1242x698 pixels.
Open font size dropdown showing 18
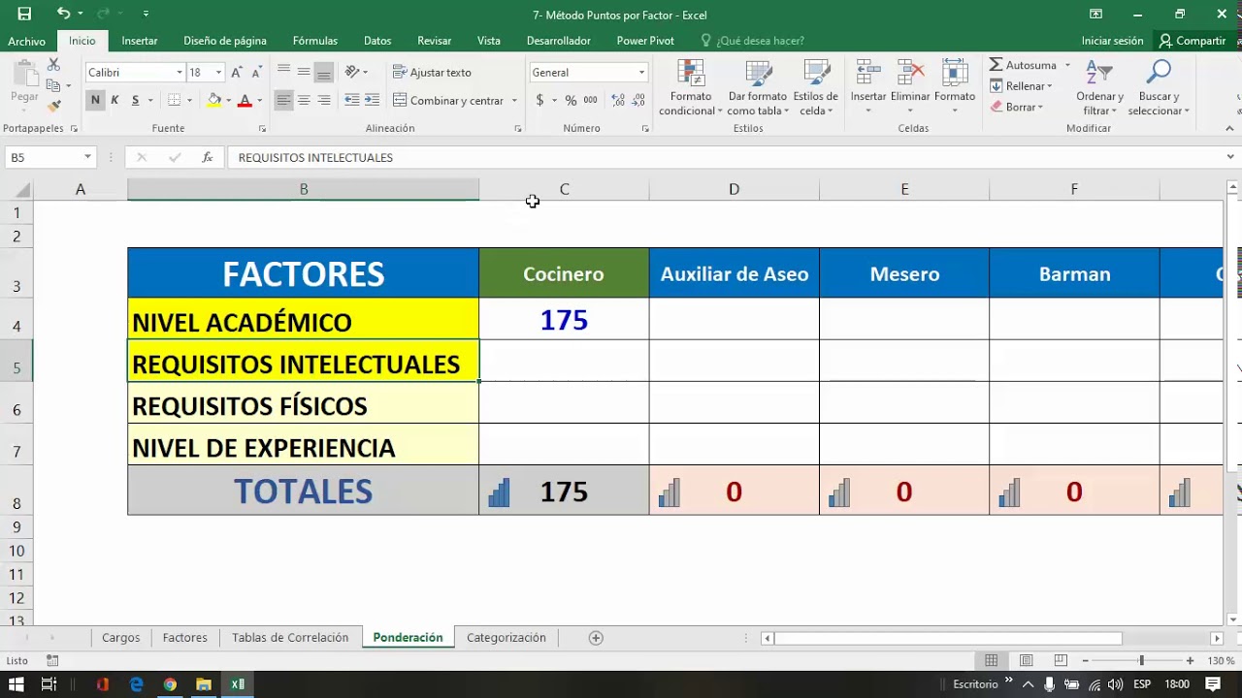(218, 73)
